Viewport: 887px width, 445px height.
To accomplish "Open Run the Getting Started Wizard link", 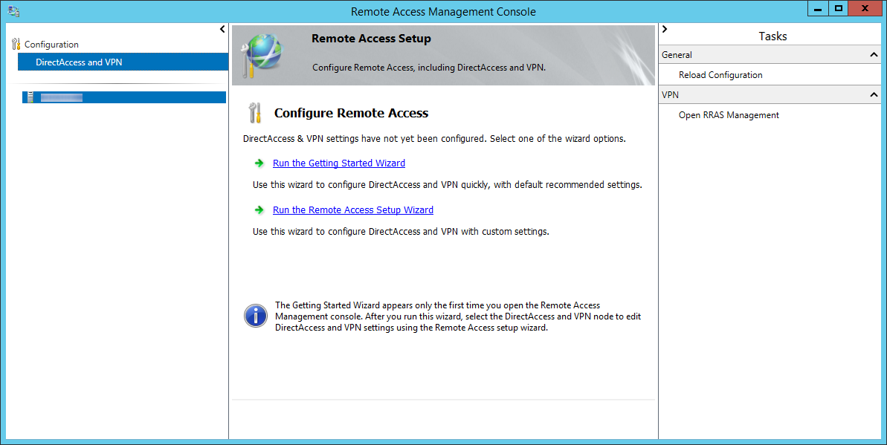I will 339,163.
